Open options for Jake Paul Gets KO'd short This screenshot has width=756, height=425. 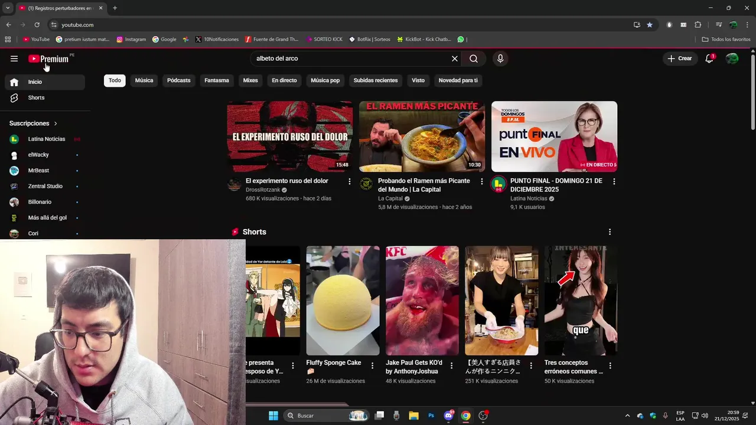pyautogui.click(x=452, y=366)
